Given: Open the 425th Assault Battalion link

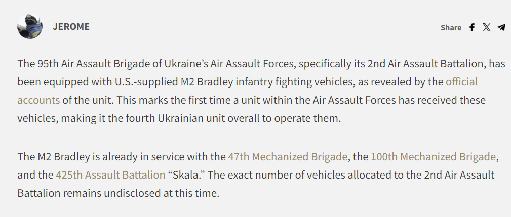Looking at the screenshot, I should [x=110, y=175].
